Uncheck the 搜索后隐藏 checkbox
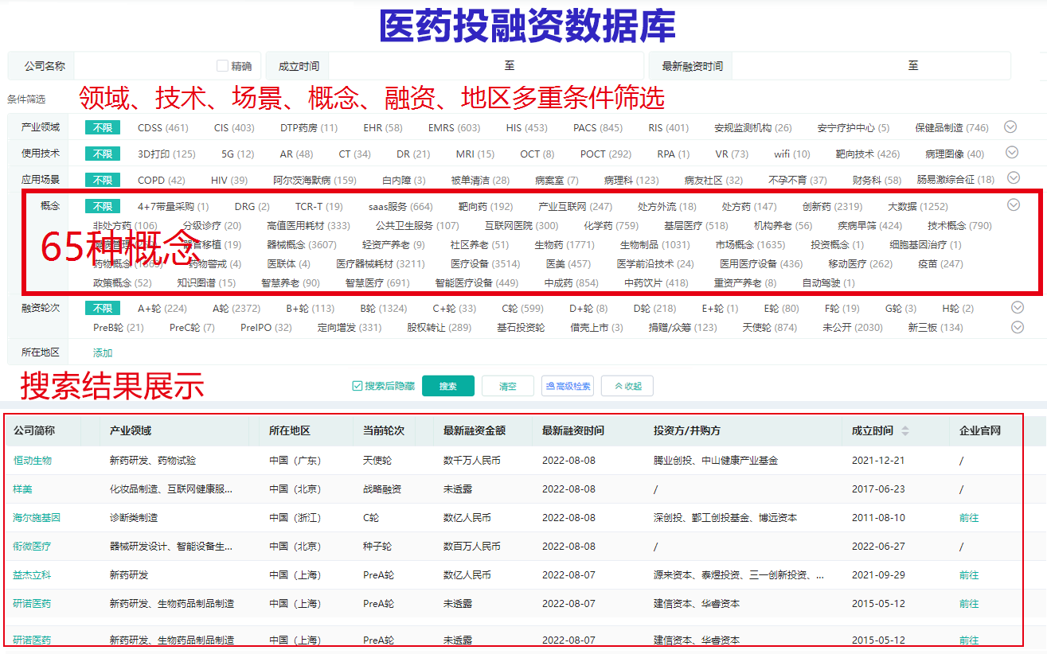Image resolution: width=1047 pixels, height=654 pixels. (x=357, y=386)
